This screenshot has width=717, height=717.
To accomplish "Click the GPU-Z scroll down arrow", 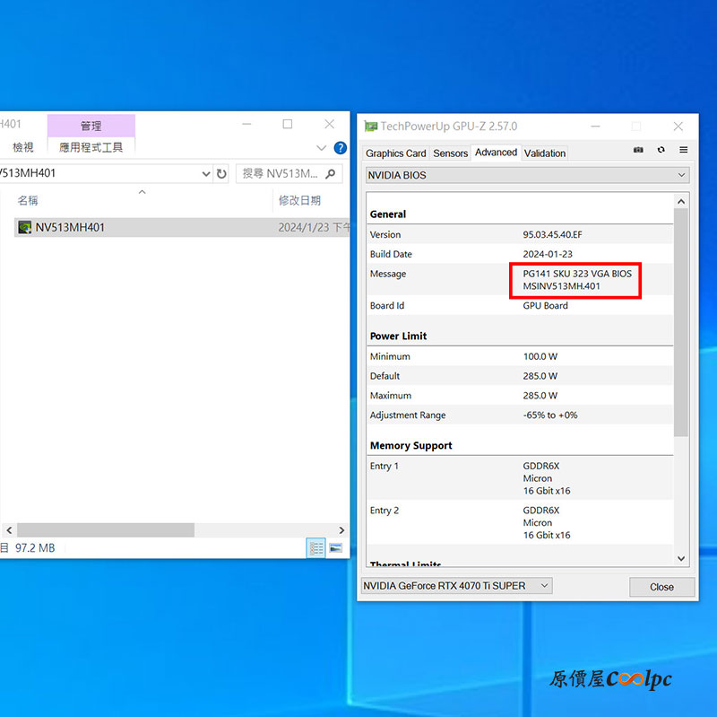I will tap(681, 558).
